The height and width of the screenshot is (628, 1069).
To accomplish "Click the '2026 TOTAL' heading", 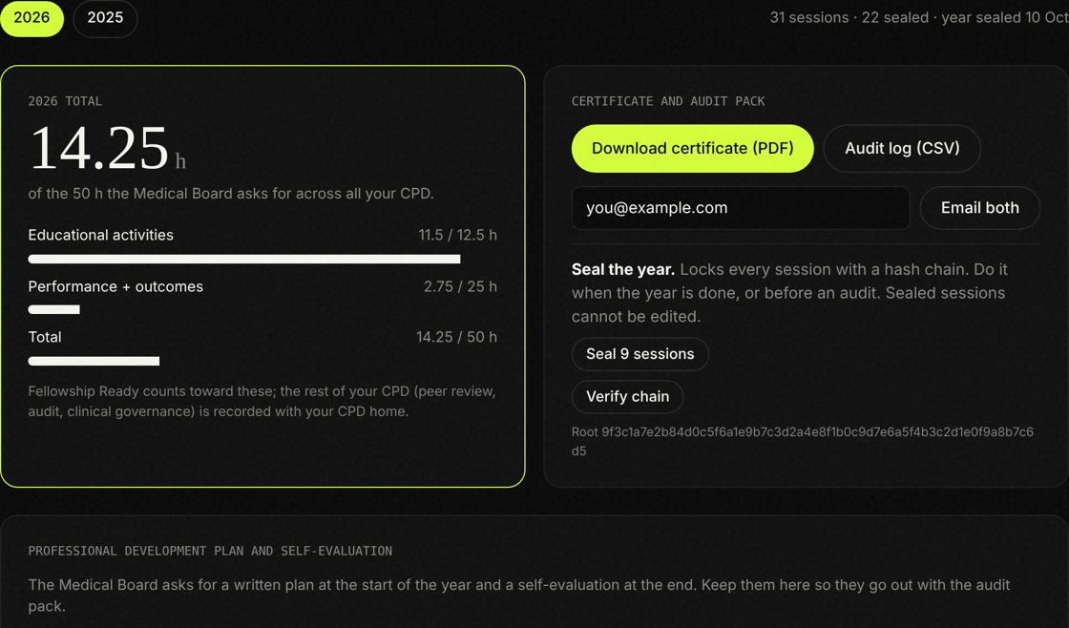I will tap(65, 101).
